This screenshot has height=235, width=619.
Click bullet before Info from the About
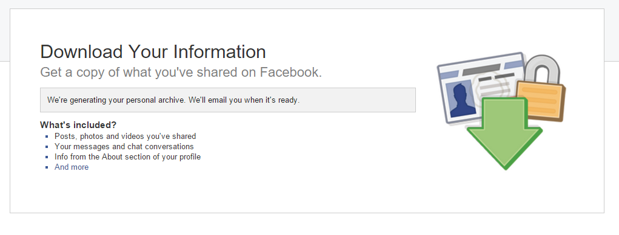47,157
